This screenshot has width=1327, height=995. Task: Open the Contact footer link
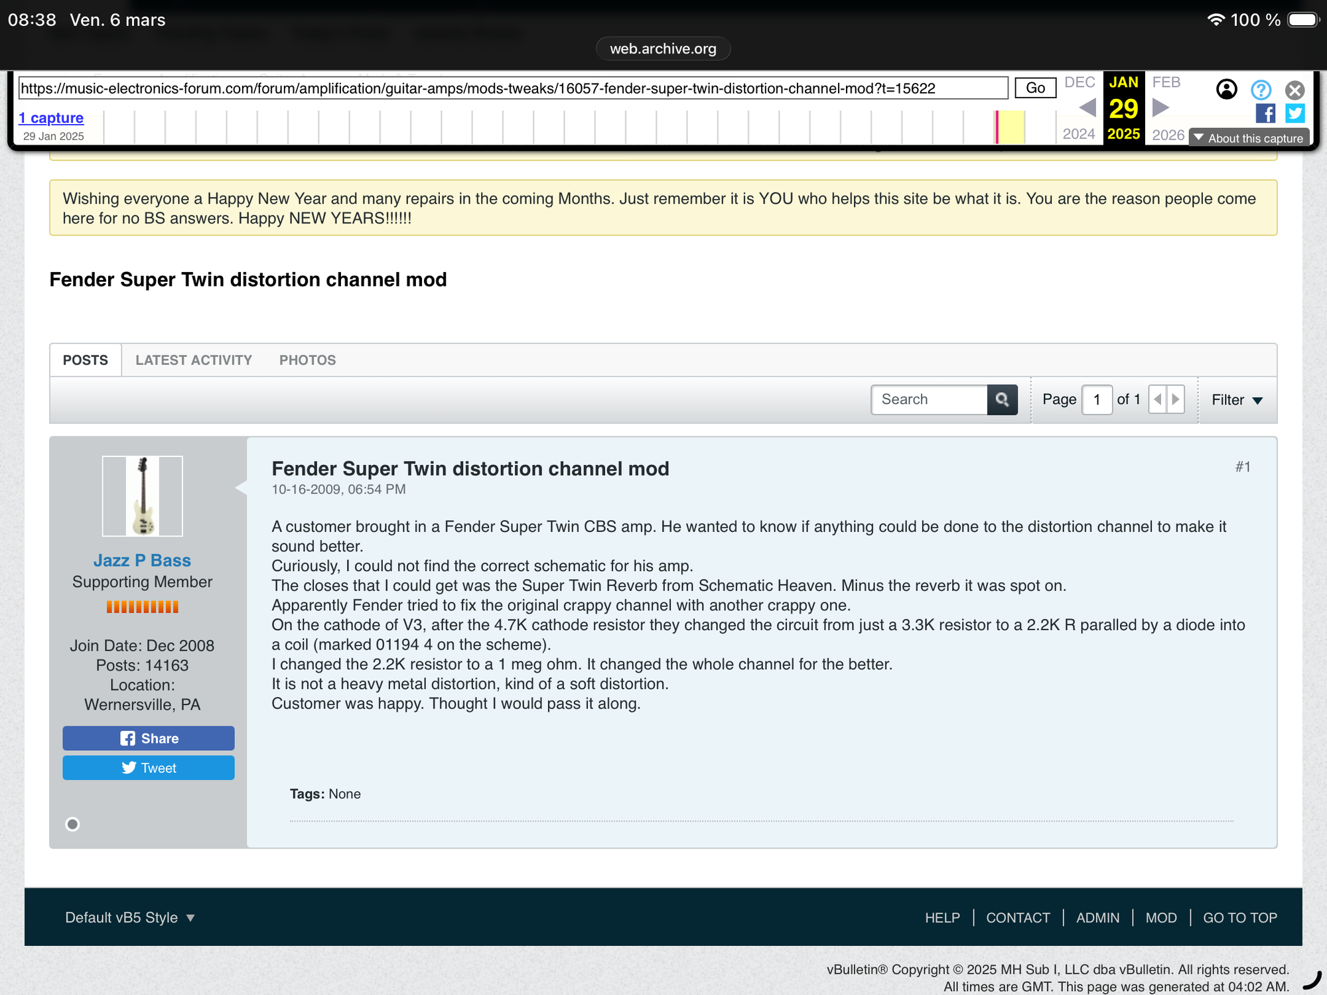point(1018,917)
